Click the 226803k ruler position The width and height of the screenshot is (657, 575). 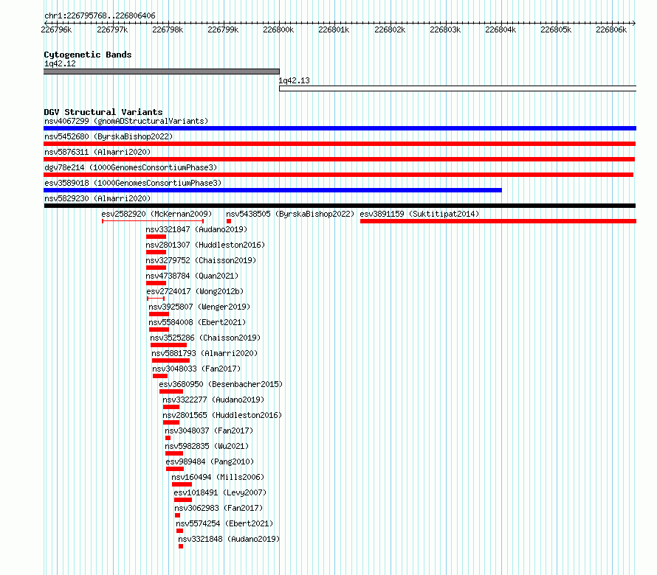[445, 29]
